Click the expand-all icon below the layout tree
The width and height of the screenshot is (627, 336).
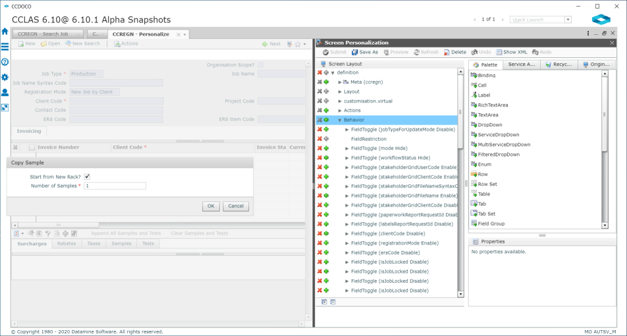point(324,302)
